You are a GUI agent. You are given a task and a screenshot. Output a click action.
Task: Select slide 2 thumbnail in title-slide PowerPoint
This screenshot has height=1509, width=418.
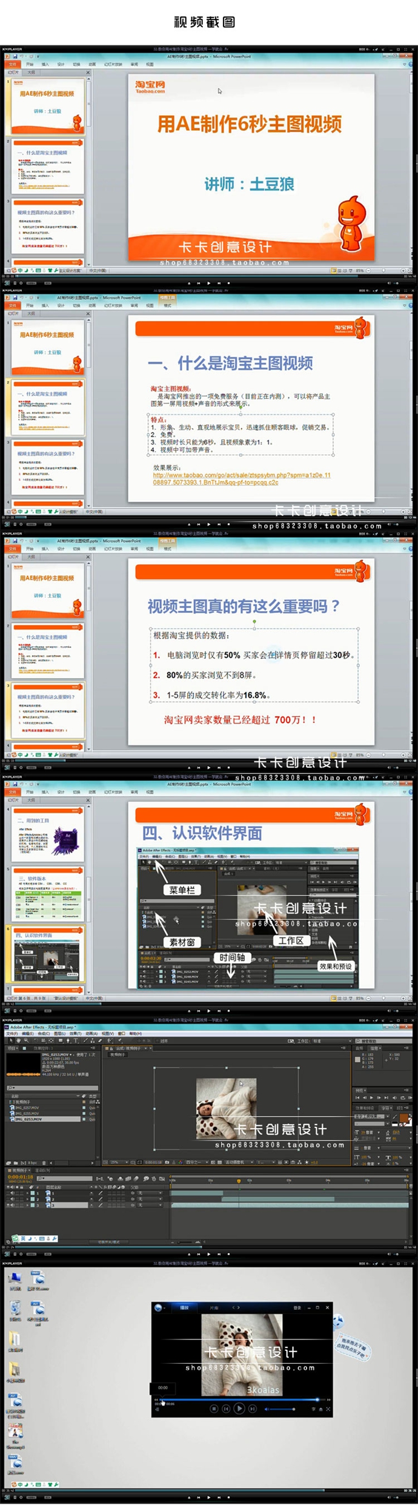pyautogui.click(x=47, y=167)
